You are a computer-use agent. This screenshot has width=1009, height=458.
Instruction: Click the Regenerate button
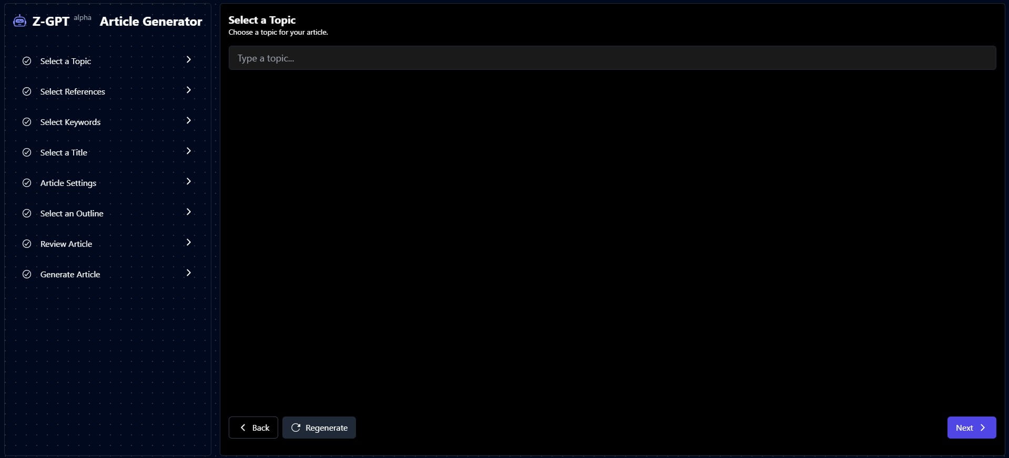coord(319,428)
